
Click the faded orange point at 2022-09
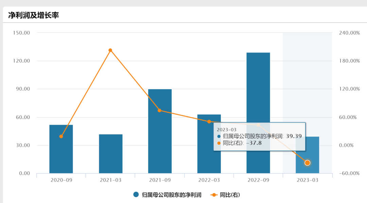coord(258,125)
